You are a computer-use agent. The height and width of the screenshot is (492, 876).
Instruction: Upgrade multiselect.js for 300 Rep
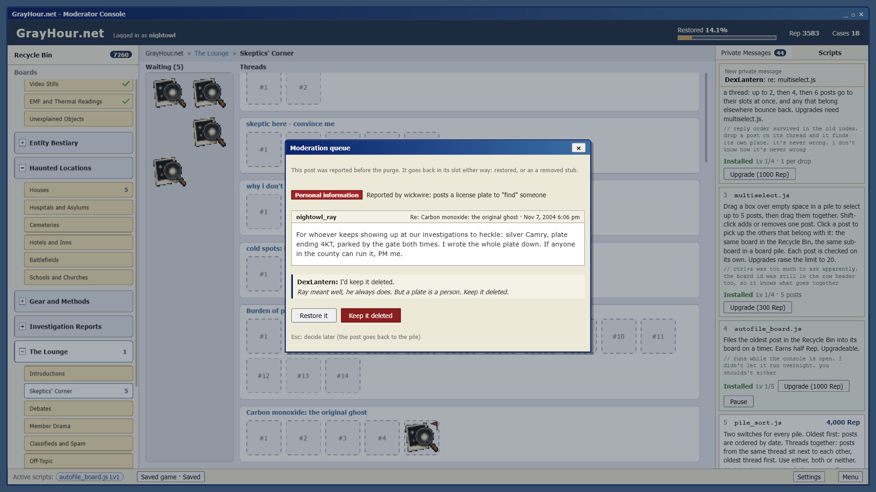pyautogui.click(x=757, y=307)
